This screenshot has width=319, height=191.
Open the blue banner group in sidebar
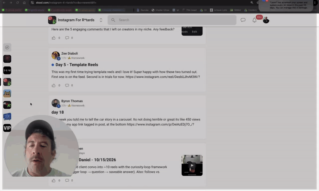pyautogui.click(x=7, y=117)
